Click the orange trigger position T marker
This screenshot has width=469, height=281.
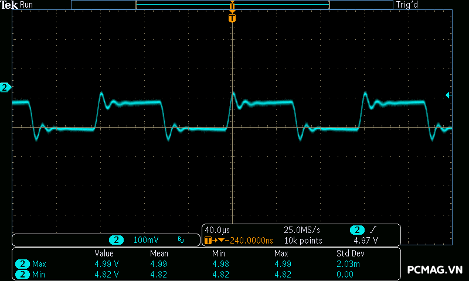click(232, 18)
